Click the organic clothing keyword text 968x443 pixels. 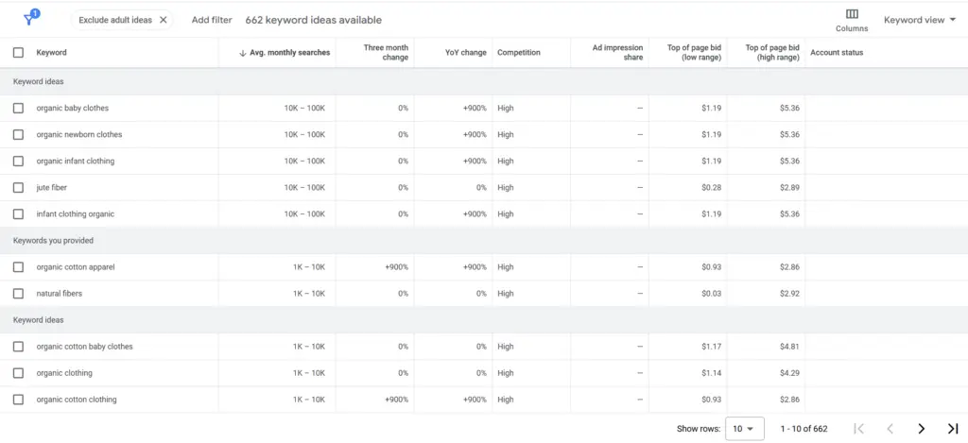64,373
